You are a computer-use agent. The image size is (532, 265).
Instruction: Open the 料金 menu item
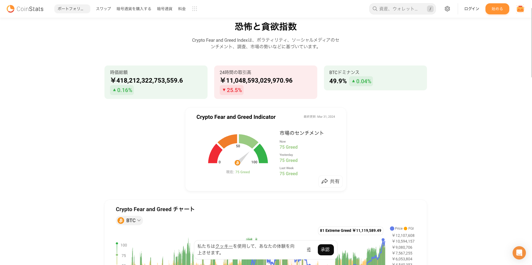click(x=182, y=9)
